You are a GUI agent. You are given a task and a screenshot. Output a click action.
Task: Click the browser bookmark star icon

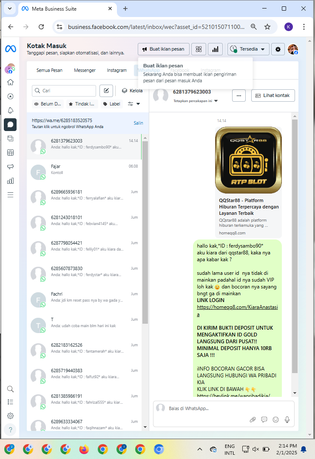(267, 27)
